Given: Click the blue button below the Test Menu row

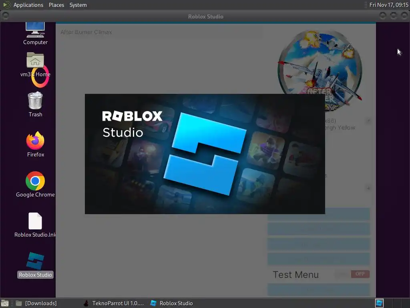Looking at the screenshot, I should coord(318,290).
